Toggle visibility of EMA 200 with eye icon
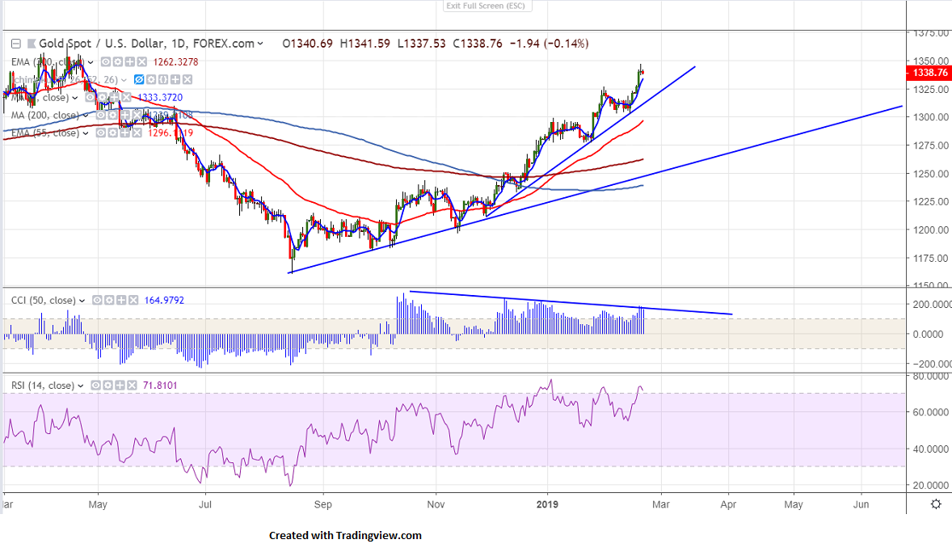Screen dimensions: 952x548 click(x=106, y=62)
